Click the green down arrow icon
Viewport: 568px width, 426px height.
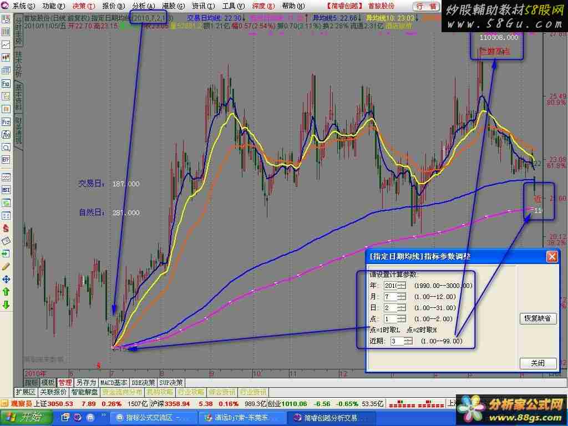coord(6,305)
